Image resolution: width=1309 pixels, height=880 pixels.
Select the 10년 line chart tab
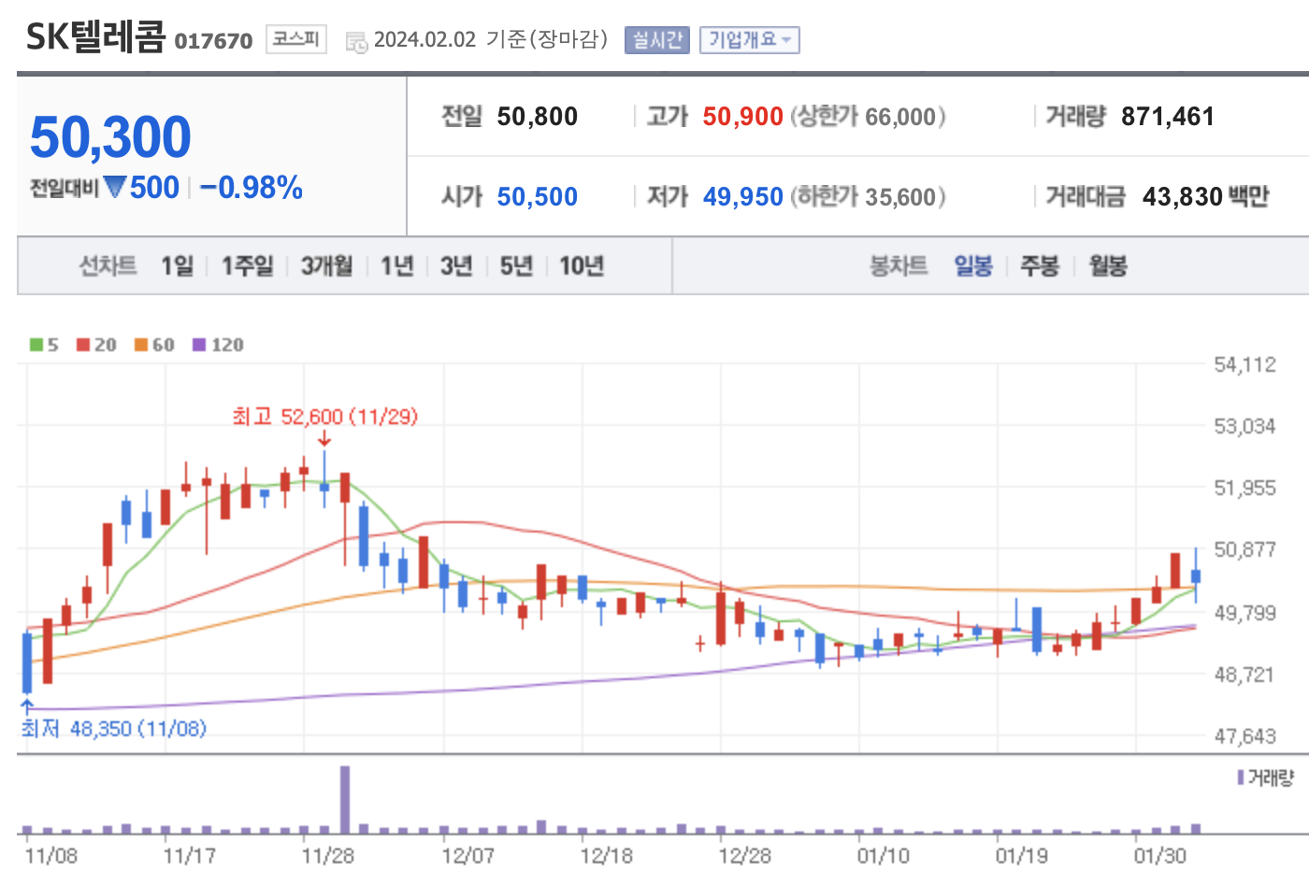point(582,266)
